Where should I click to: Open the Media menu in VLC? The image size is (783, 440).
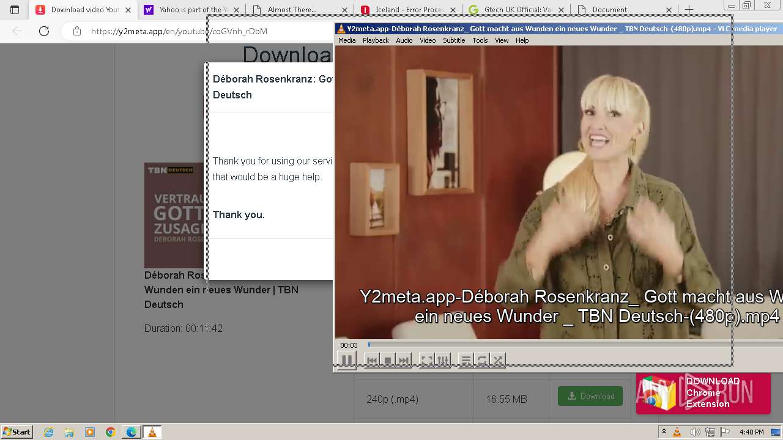[347, 40]
